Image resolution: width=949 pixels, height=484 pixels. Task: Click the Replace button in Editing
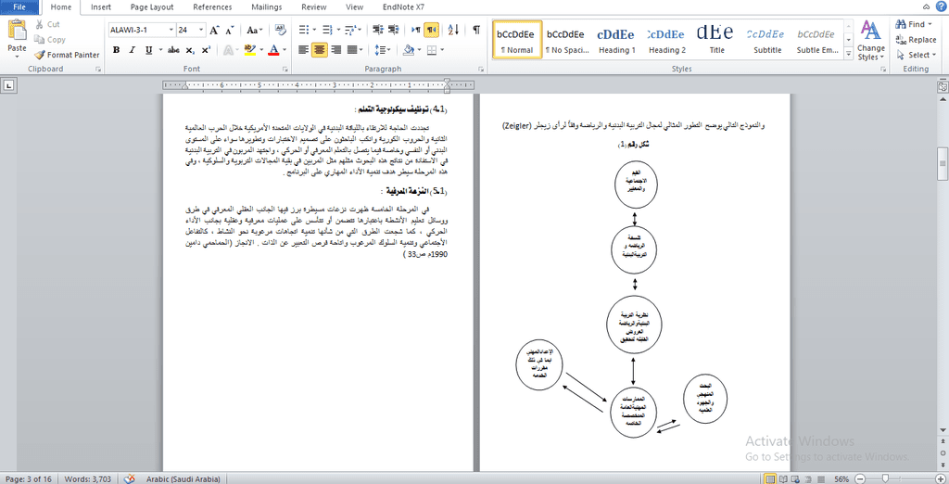point(916,39)
